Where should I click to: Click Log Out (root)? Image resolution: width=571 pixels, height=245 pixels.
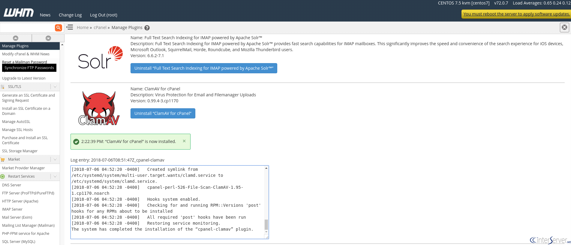(x=104, y=15)
